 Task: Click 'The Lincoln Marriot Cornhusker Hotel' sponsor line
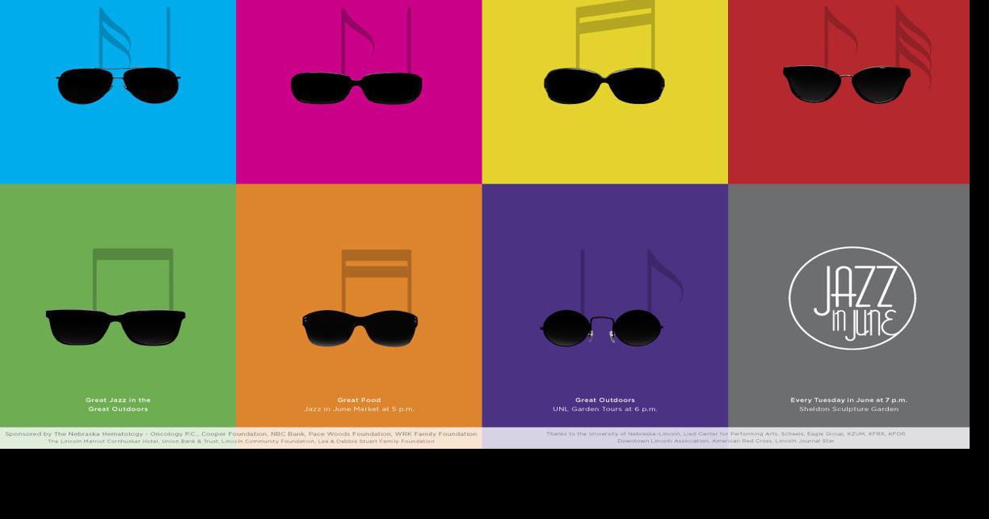(241, 442)
